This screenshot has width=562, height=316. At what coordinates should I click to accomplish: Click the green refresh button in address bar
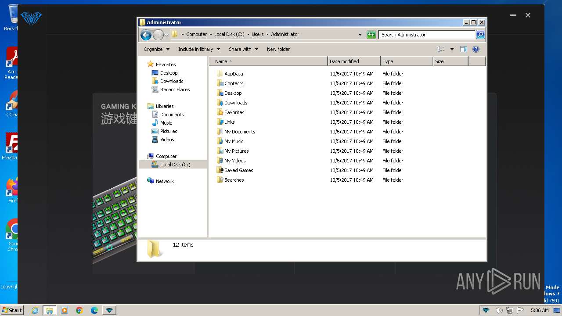pos(371,35)
